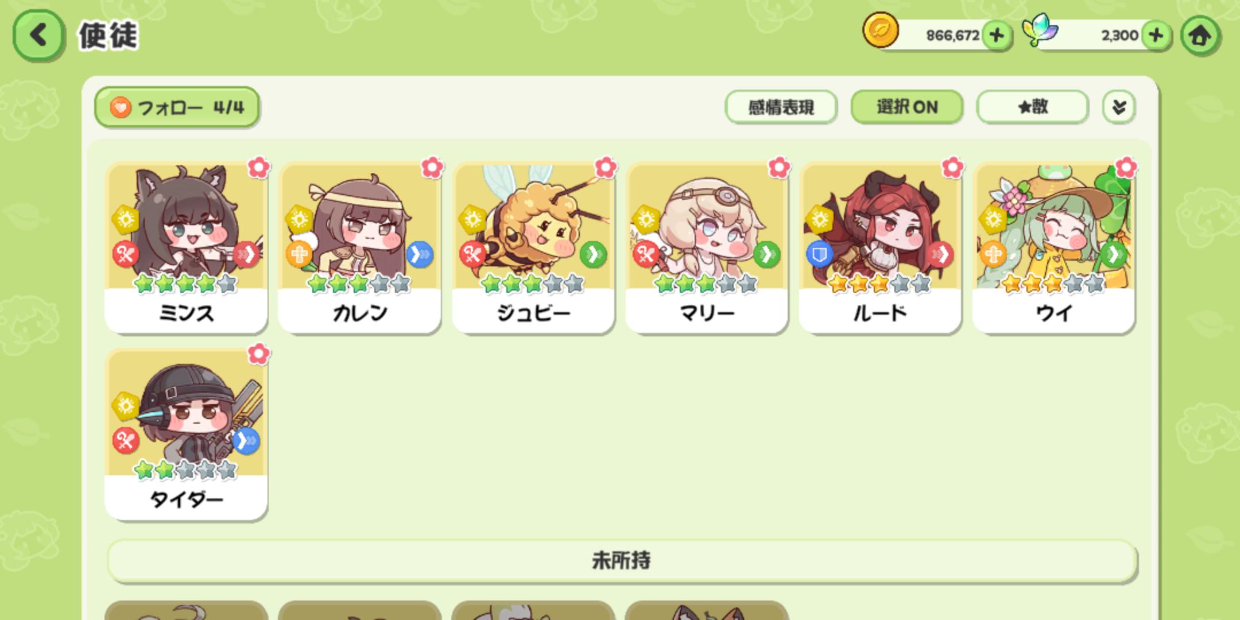Toggle flower favorite badge on タイダー
The image size is (1240, 620).
tap(259, 354)
